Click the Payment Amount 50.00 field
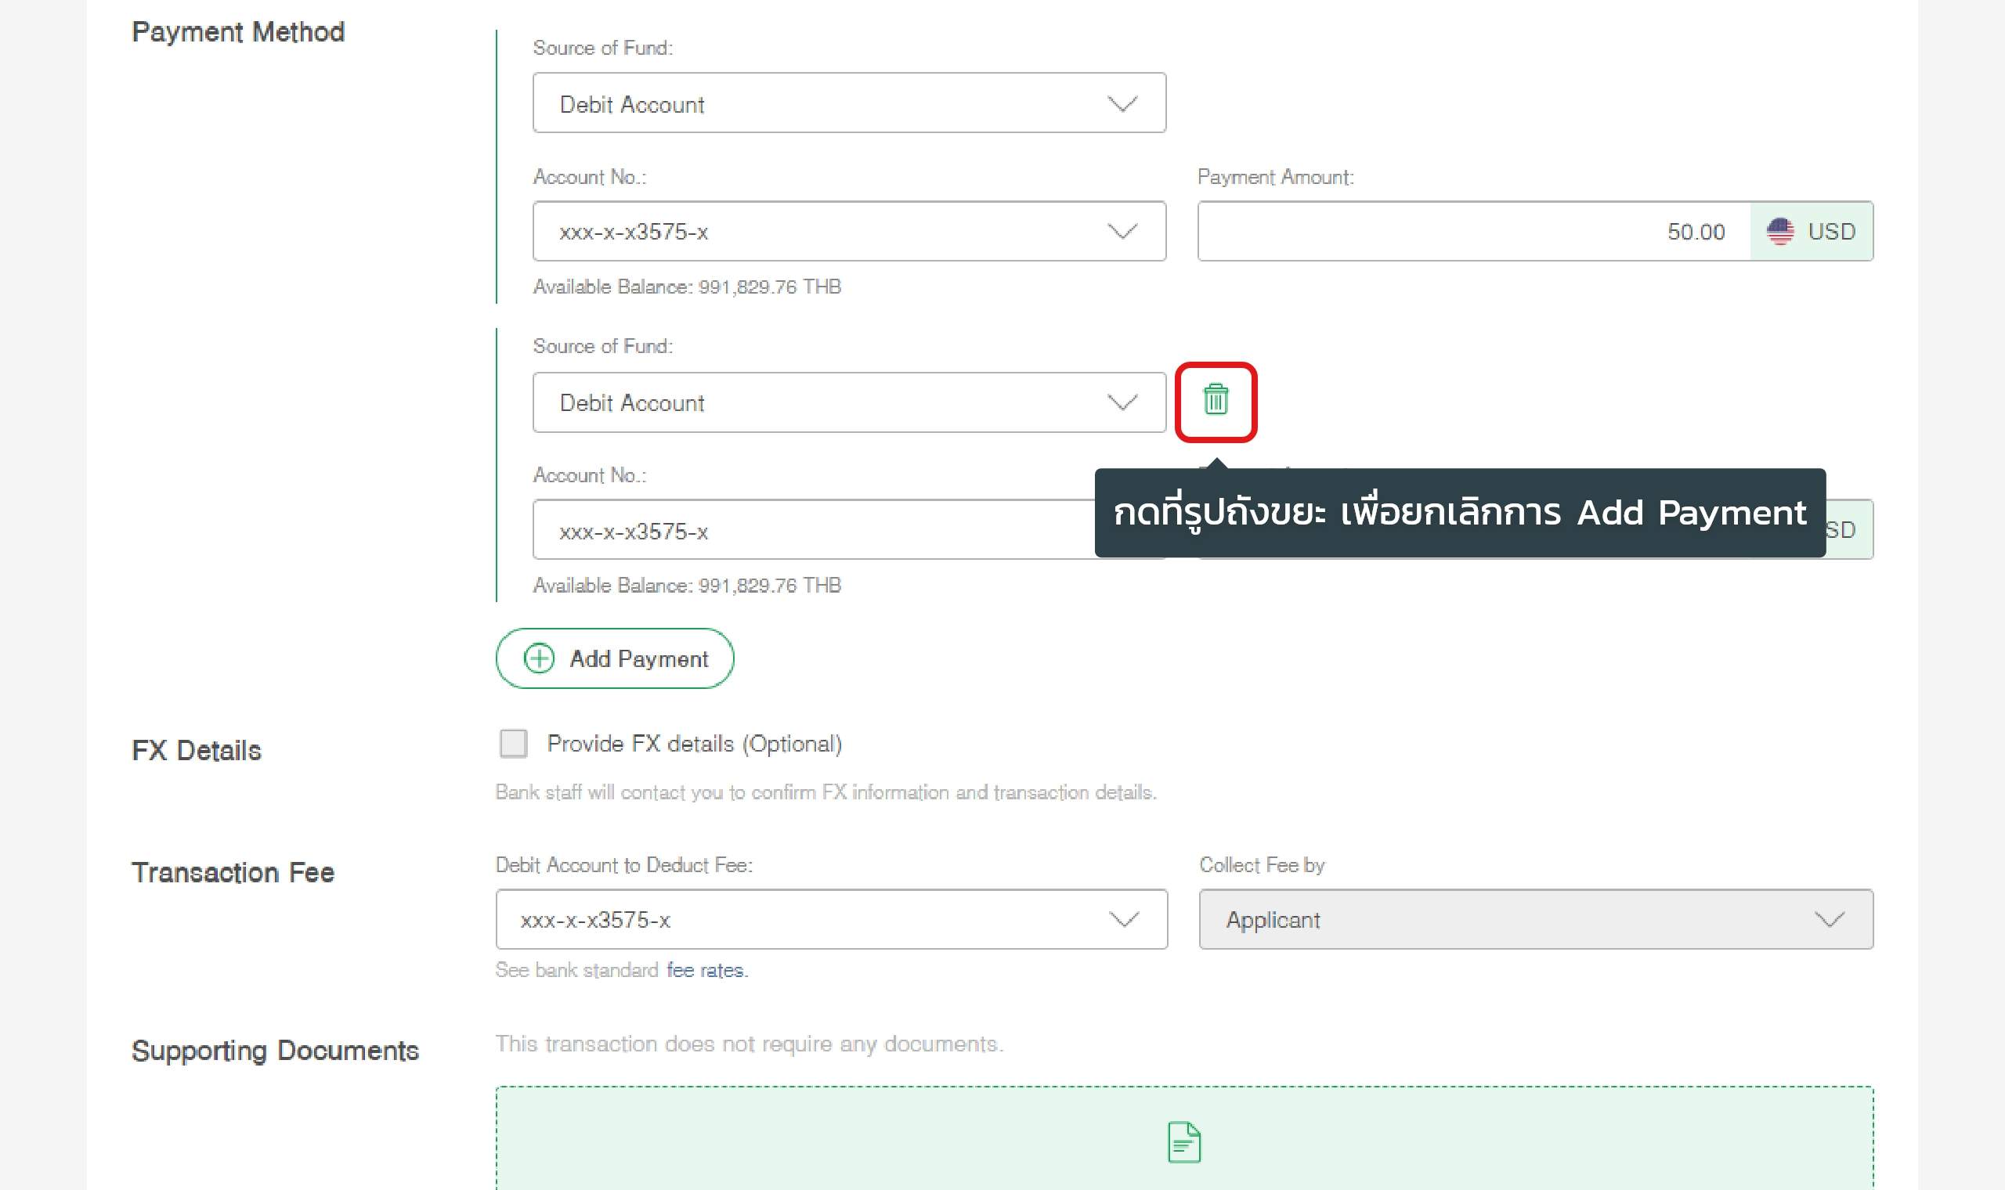This screenshot has width=2005, height=1190. pos(1472,232)
